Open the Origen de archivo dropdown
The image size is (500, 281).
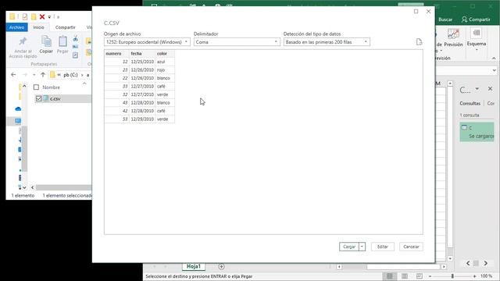tap(147, 42)
